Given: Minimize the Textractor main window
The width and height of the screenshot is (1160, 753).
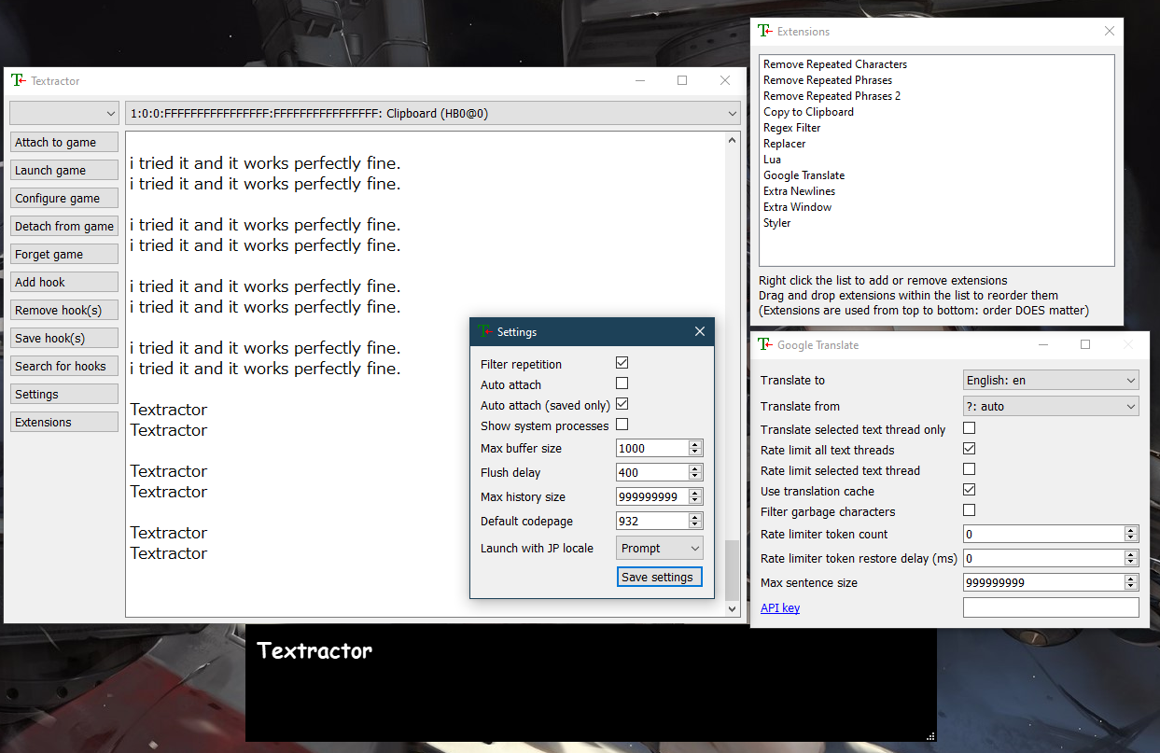Looking at the screenshot, I should [639, 80].
